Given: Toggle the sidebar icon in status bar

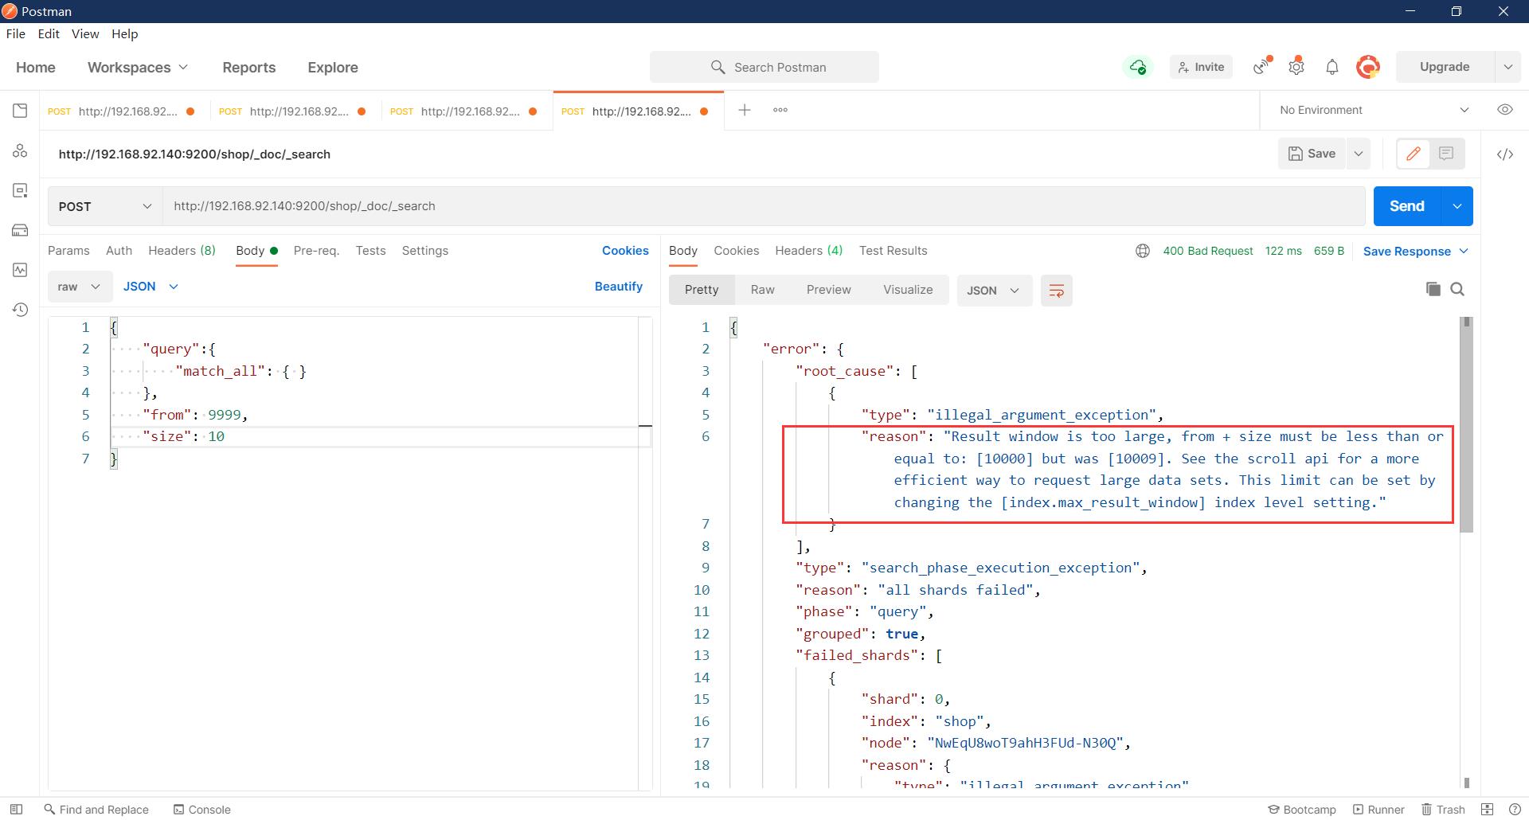Looking at the screenshot, I should 16,809.
